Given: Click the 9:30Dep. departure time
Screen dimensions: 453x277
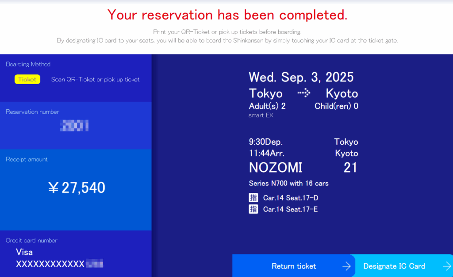Looking at the screenshot, I should 265,142.
